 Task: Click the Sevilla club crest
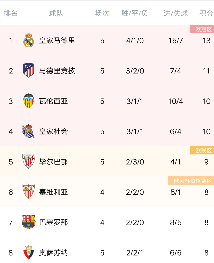point(29,192)
